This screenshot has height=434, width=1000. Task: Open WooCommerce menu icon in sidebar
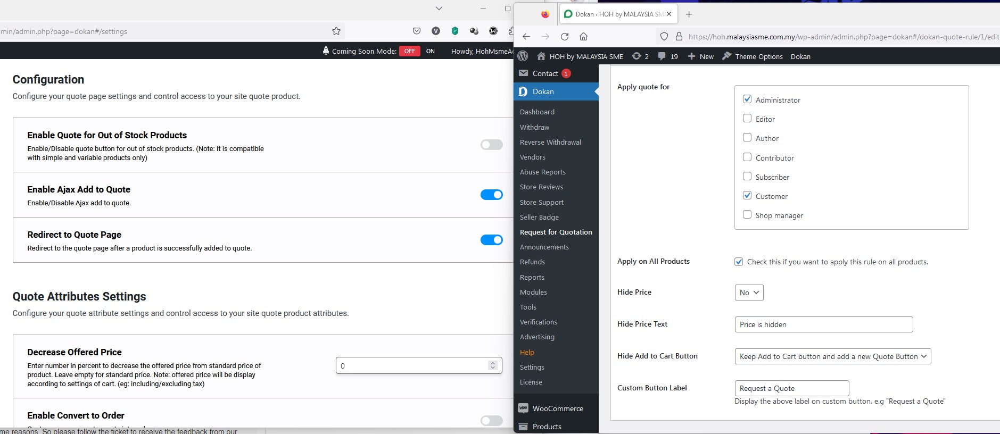coord(523,408)
